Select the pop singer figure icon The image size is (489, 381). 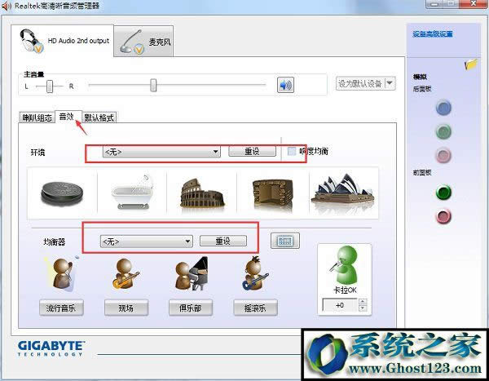63,274
